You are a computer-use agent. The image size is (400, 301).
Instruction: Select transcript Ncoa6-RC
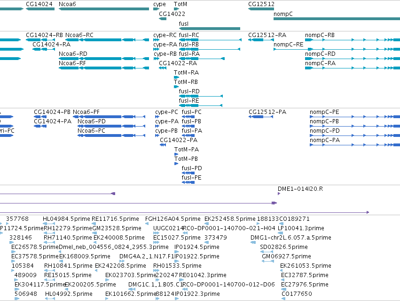[107, 40]
